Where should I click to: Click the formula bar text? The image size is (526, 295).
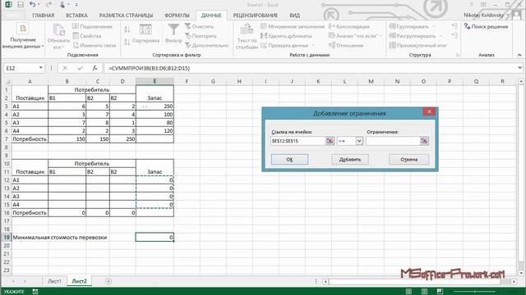(150, 68)
